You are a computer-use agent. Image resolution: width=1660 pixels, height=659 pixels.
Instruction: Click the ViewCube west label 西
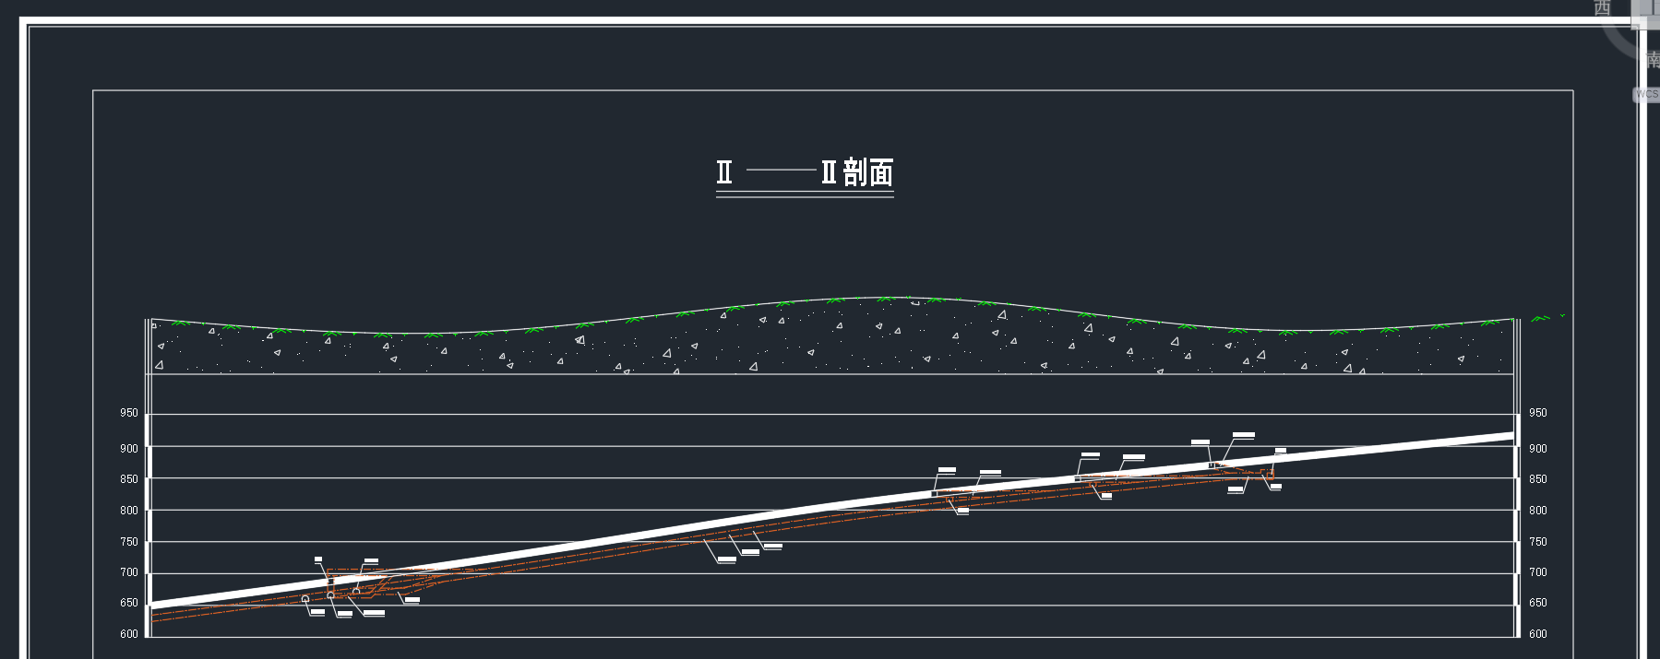(1602, 8)
